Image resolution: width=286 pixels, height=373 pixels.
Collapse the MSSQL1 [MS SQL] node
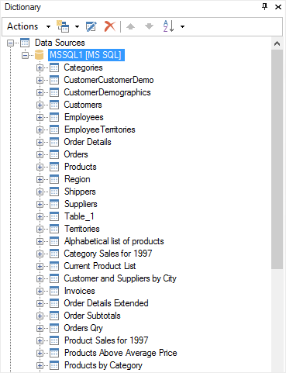point(25,55)
